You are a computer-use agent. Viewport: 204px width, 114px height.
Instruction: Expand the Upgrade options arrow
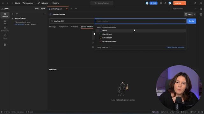184,3
